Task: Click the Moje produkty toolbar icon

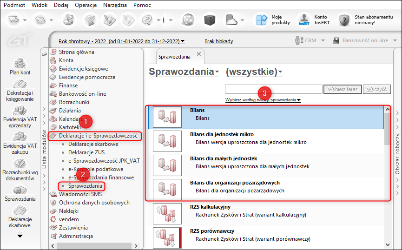Action: pos(261,20)
